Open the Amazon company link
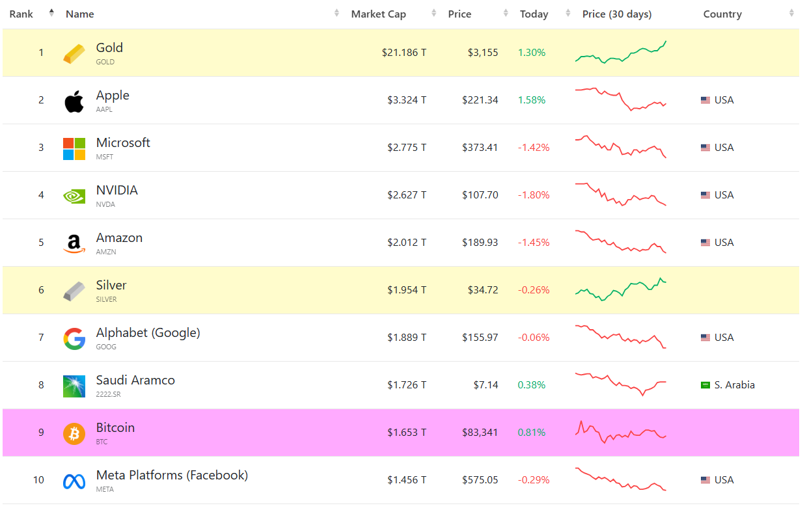807x510 pixels. point(119,238)
